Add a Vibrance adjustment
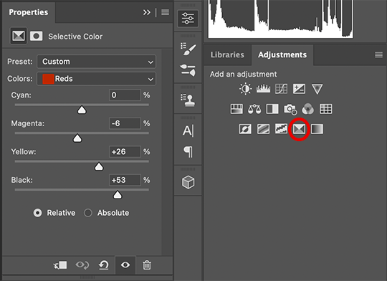Screen dimensions: 387x281 pyautogui.click(x=317, y=89)
